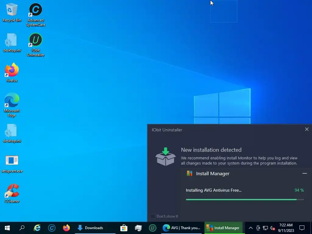
Task: Select the Firefox desktop shortcut
Action: pos(12,73)
